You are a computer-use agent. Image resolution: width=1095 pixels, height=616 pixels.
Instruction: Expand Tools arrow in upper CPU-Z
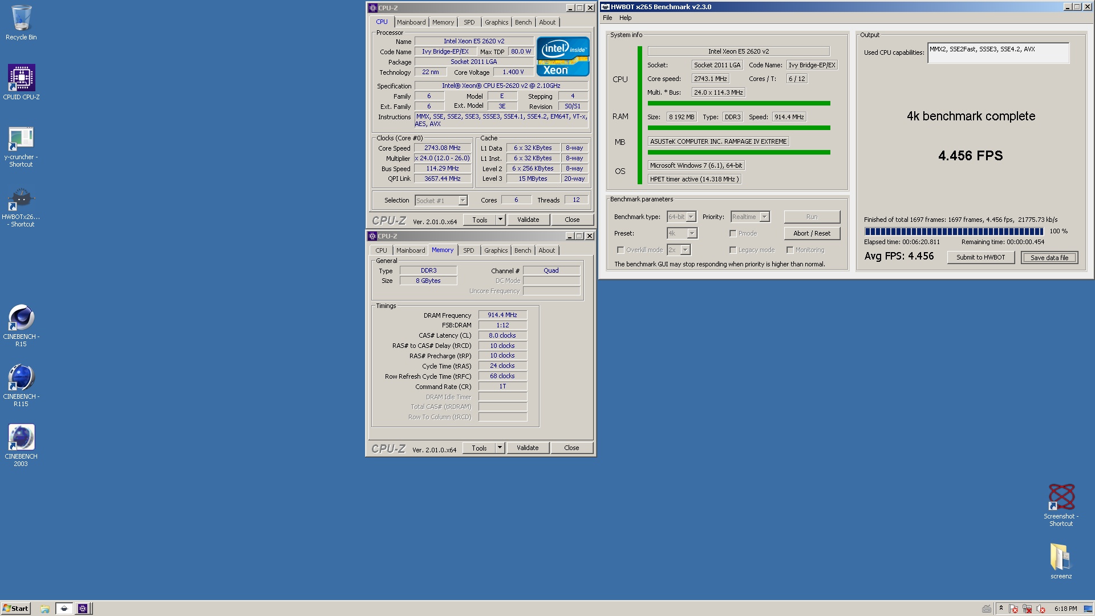(x=500, y=220)
